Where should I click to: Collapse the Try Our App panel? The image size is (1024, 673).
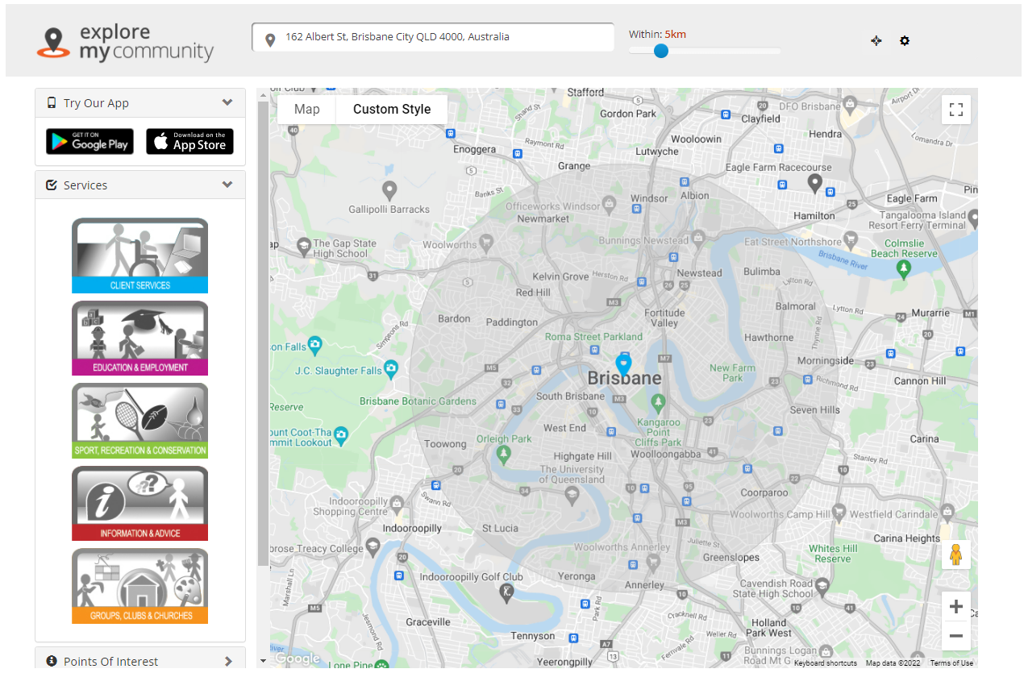point(227,102)
